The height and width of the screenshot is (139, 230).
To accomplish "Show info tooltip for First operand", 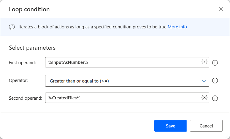I will click(215, 63).
